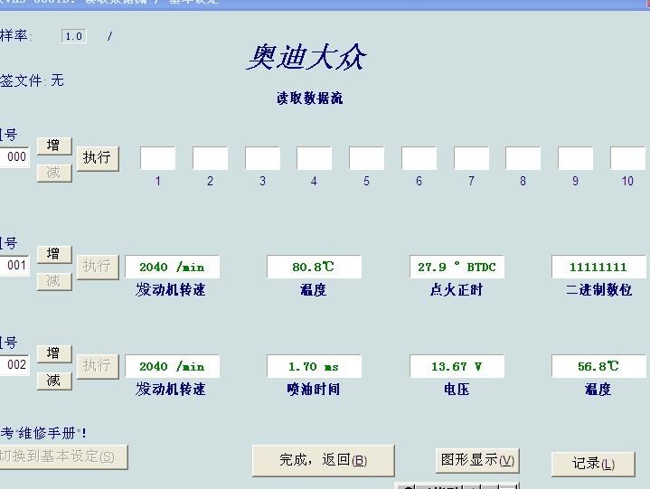Click the 增 button for group 002
This screenshot has width=650, height=489.
53,353
